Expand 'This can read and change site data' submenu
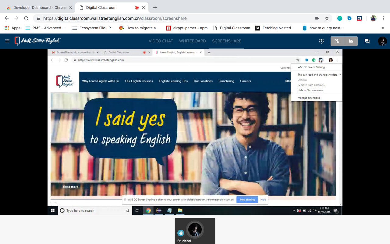The image size is (390, 244). click(317, 75)
